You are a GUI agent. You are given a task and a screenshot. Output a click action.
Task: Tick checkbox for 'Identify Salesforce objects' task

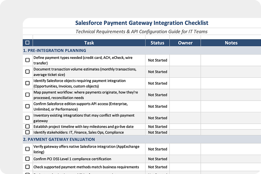pos(27,83)
